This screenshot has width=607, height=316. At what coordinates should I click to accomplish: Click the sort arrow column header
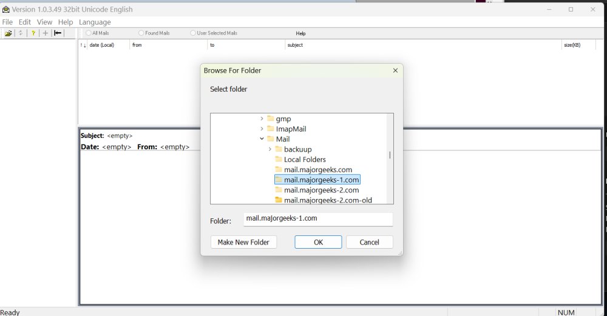click(x=83, y=45)
